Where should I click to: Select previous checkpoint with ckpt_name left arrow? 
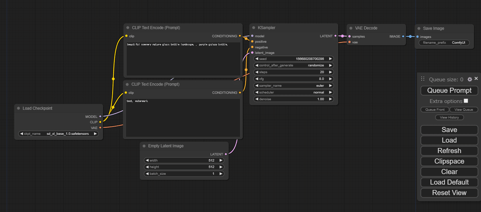click(22, 134)
